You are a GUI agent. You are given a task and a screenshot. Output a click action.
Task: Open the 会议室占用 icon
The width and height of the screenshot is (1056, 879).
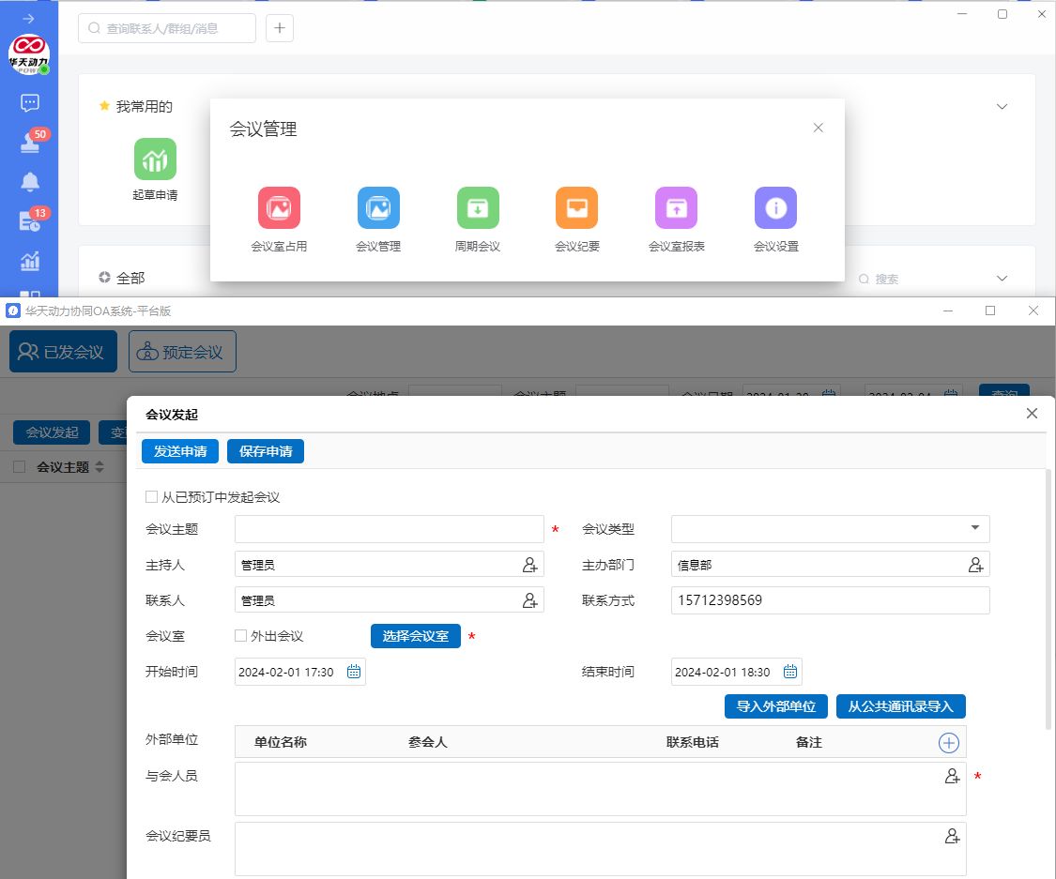pyautogui.click(x=279, y=208)
